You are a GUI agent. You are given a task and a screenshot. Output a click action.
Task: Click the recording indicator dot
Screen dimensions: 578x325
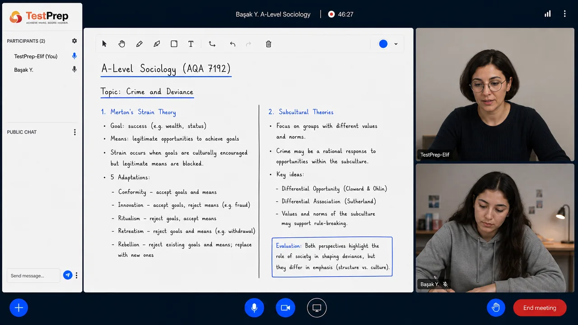331,14
